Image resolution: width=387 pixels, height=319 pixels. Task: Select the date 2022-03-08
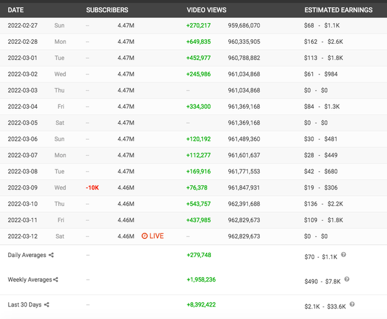[x=22, y=171]
